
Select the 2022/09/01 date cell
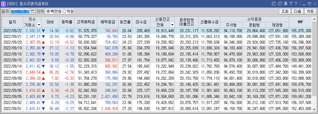coord(12,109)
